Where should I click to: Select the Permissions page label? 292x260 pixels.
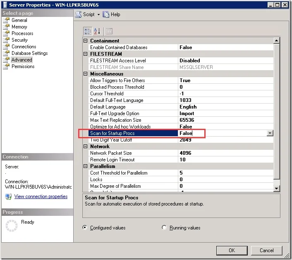pyautogui.click(x=23, y=66)
